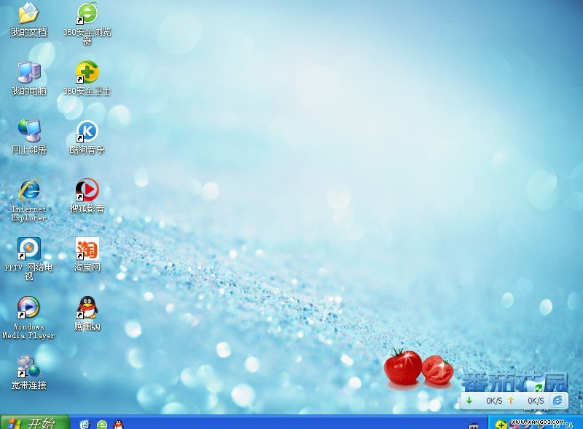Image resolution: width=583 pixels, height=429 pixels.
Task: Open QQ penguin in quick launch bar
Action: tap(118, 424)
